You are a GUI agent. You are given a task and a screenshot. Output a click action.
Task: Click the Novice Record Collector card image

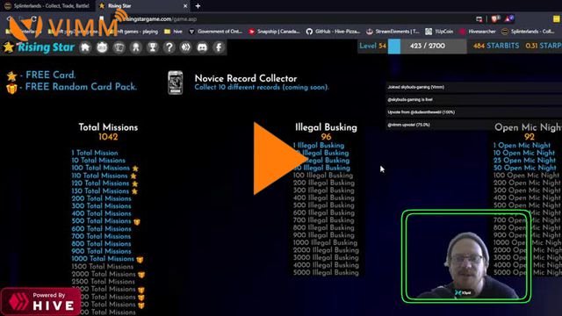tap(176, 83)
